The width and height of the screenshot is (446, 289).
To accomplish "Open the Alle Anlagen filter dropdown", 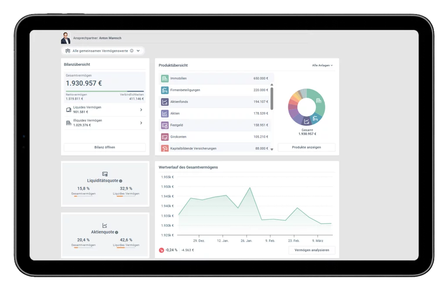I will [322, 65].
